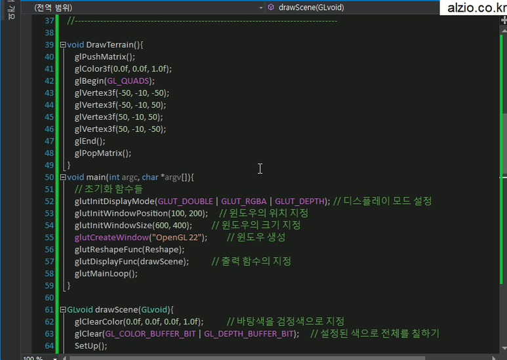Click the GLUT_RGBA flag

coord(244,201)
